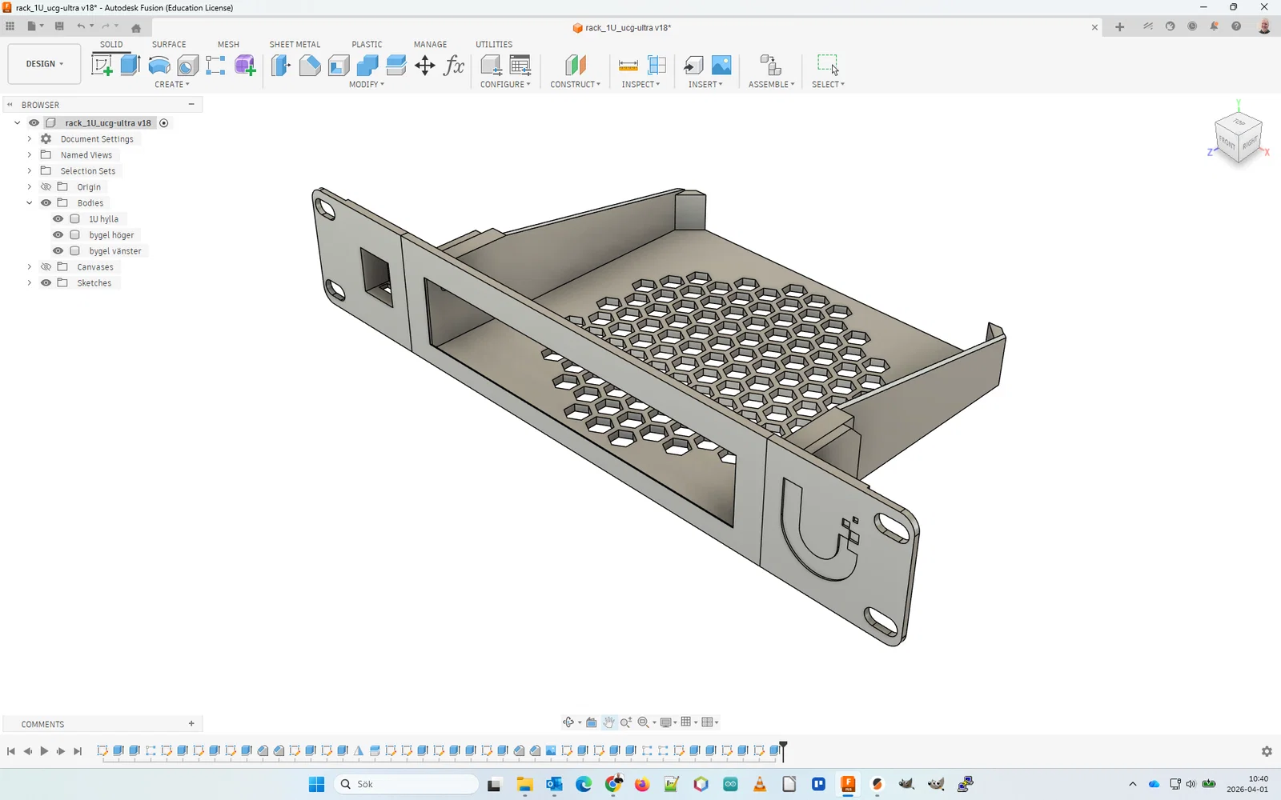Select the Create Sketch tool
This screenshot has width=1281, height=800.
click(102, 66)
